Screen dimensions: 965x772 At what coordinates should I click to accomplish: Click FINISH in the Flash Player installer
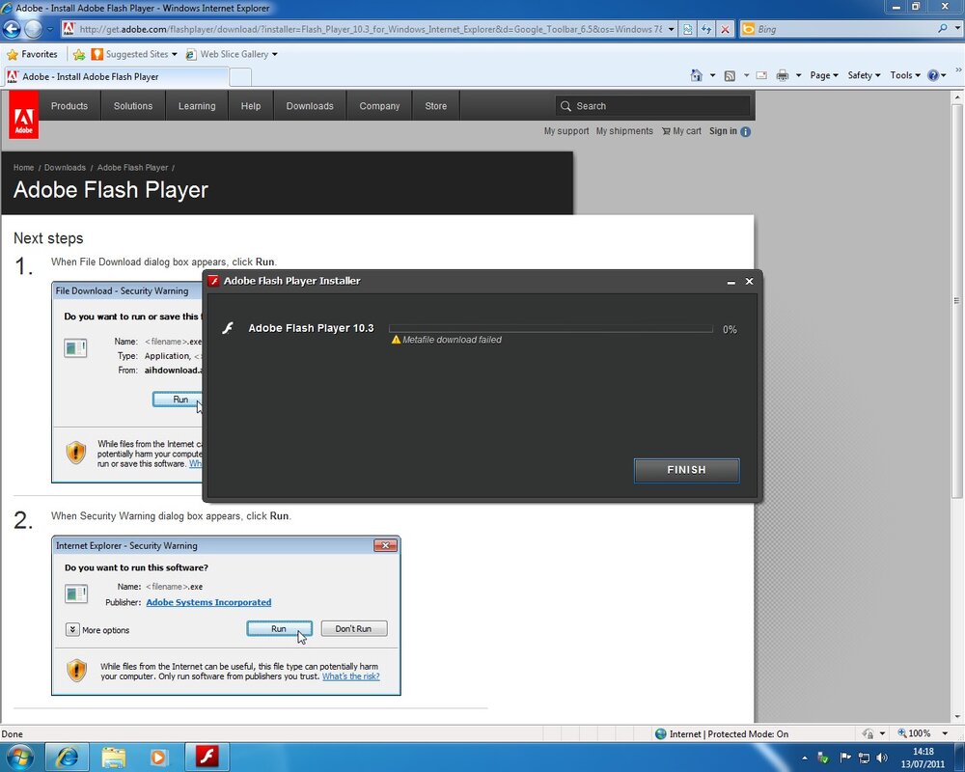pos(686,470)
